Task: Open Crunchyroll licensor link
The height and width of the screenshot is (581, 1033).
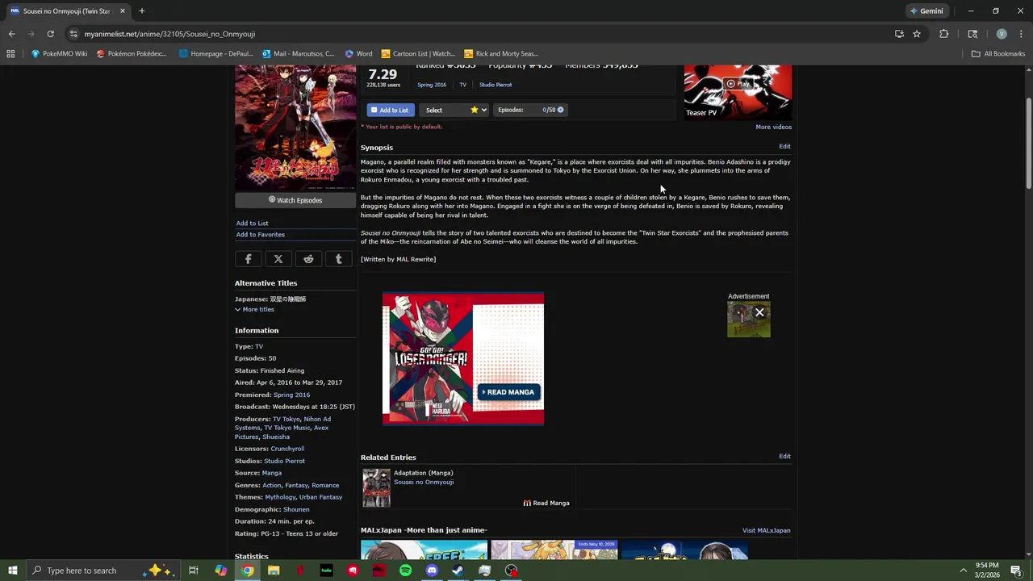Action: [x=287, y=449]
